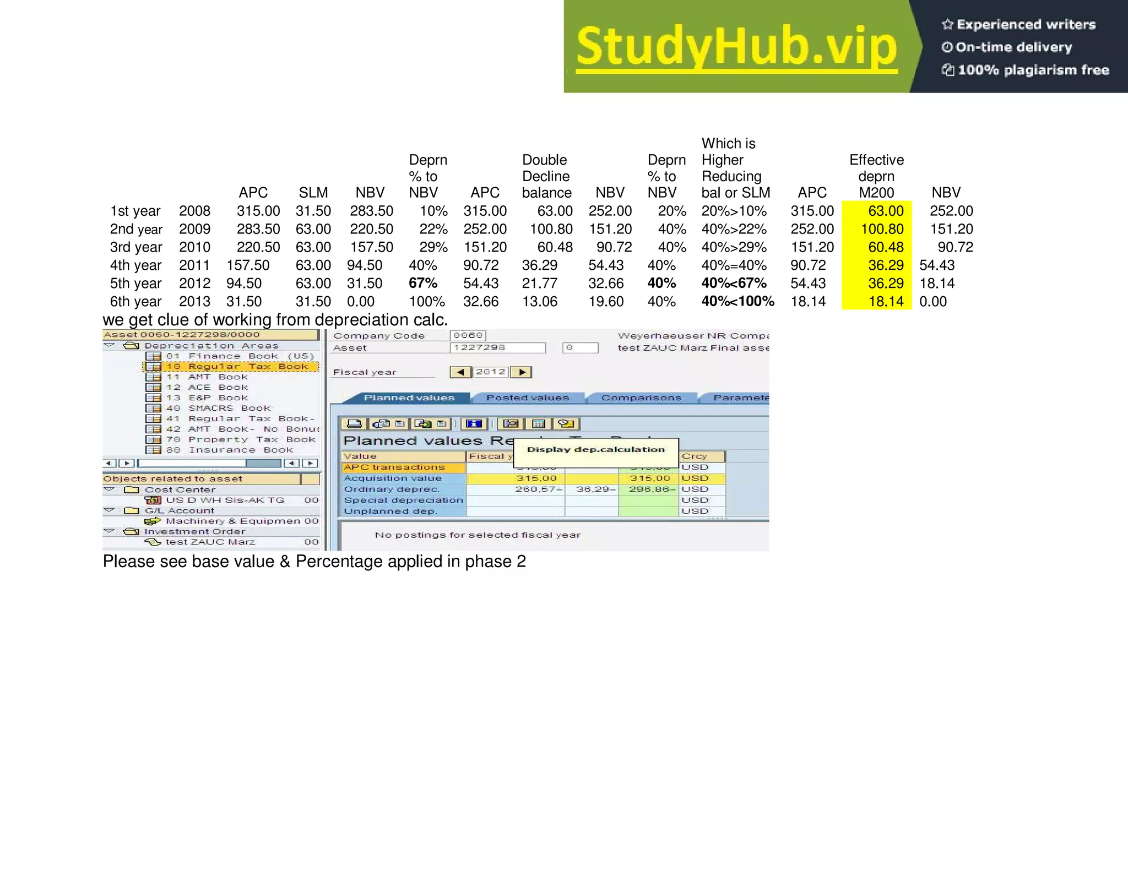
Task: Click G/L account arrow icon beside Machinery
Action: [153, 521]
